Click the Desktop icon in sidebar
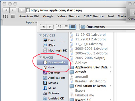135x101 pixels. [x=45, y=72]
